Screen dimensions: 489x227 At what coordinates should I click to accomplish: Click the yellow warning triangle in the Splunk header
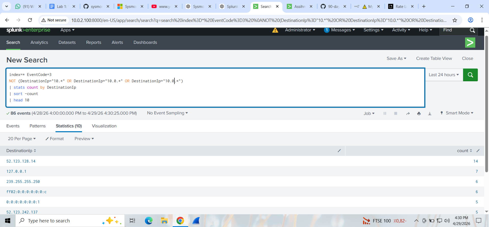[x=275, y=30]
